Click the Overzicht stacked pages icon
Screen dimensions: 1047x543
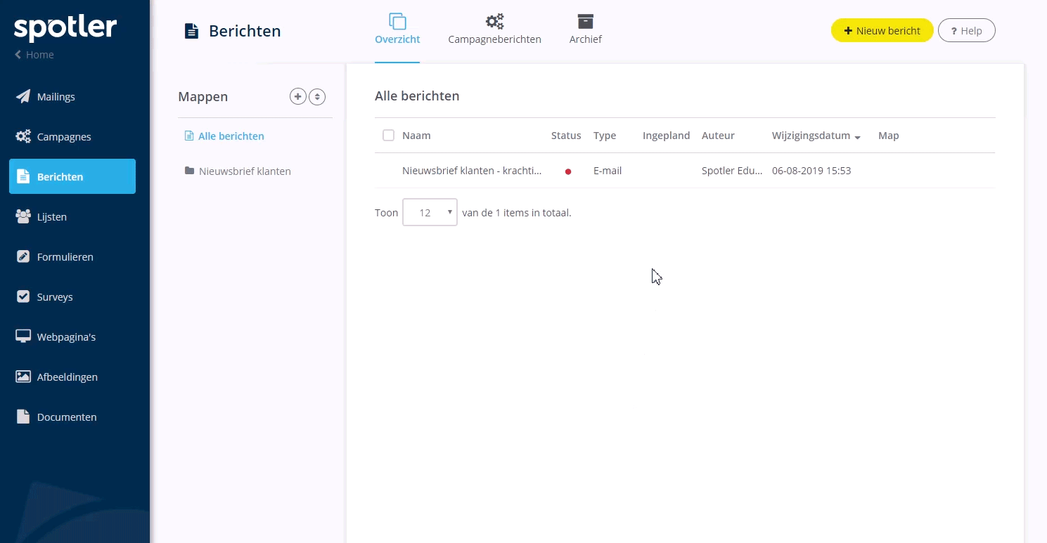coord(397,21)
